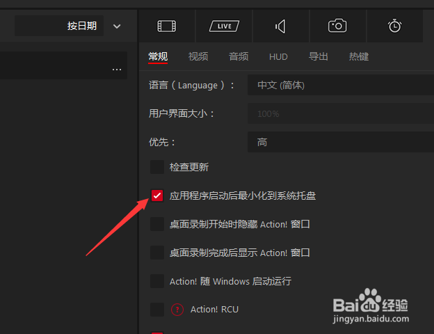This screenshot has width=434, height=334.
Task: Switch to the 常规 tab
Action: tap(158, 56)
